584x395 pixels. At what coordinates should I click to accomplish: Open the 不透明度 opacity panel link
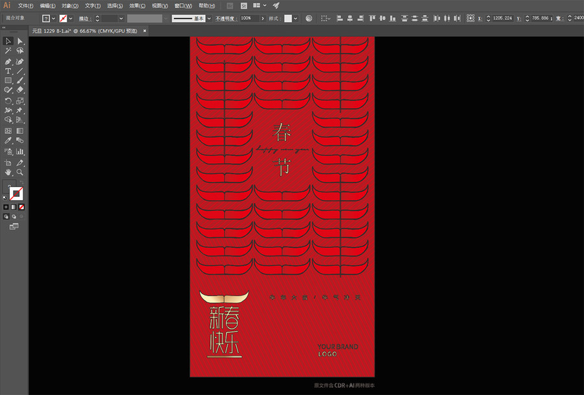(x=226, y=18)
